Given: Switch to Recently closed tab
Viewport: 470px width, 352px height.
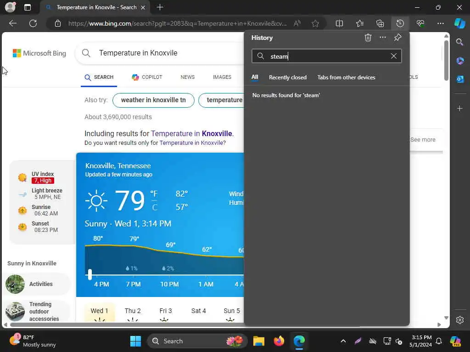Looking at the screenshot, I should point(287,77).
